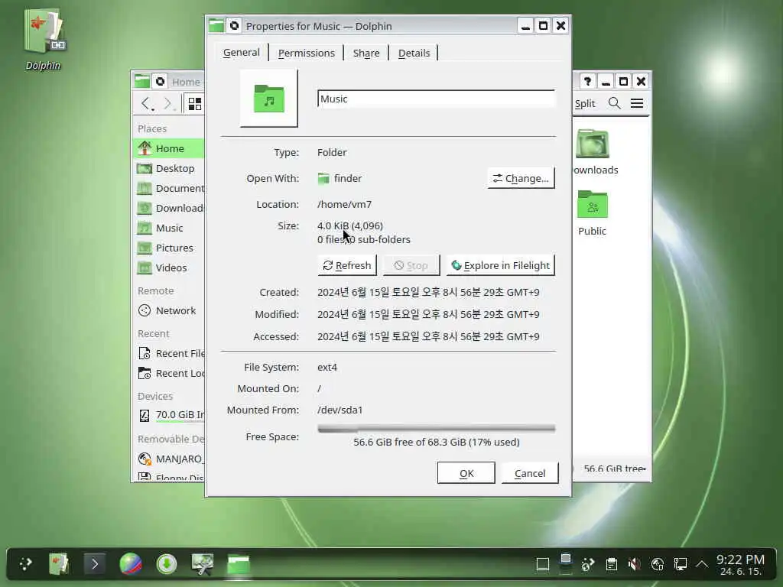
Task: Open the application launcher in the taskbar
Action: pyautogui.click(x=25, y=564)
